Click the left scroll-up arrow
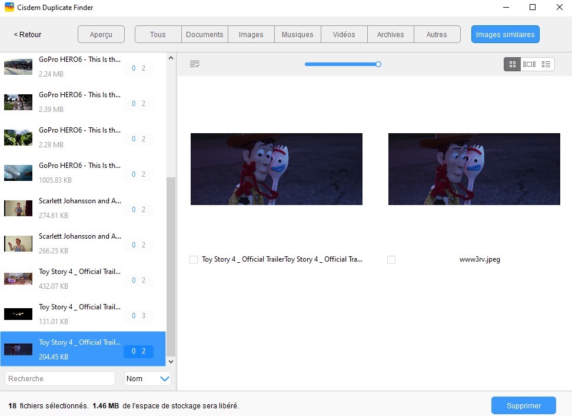The width and height of the screenshot is (572, 416). [x=171, y=58]
